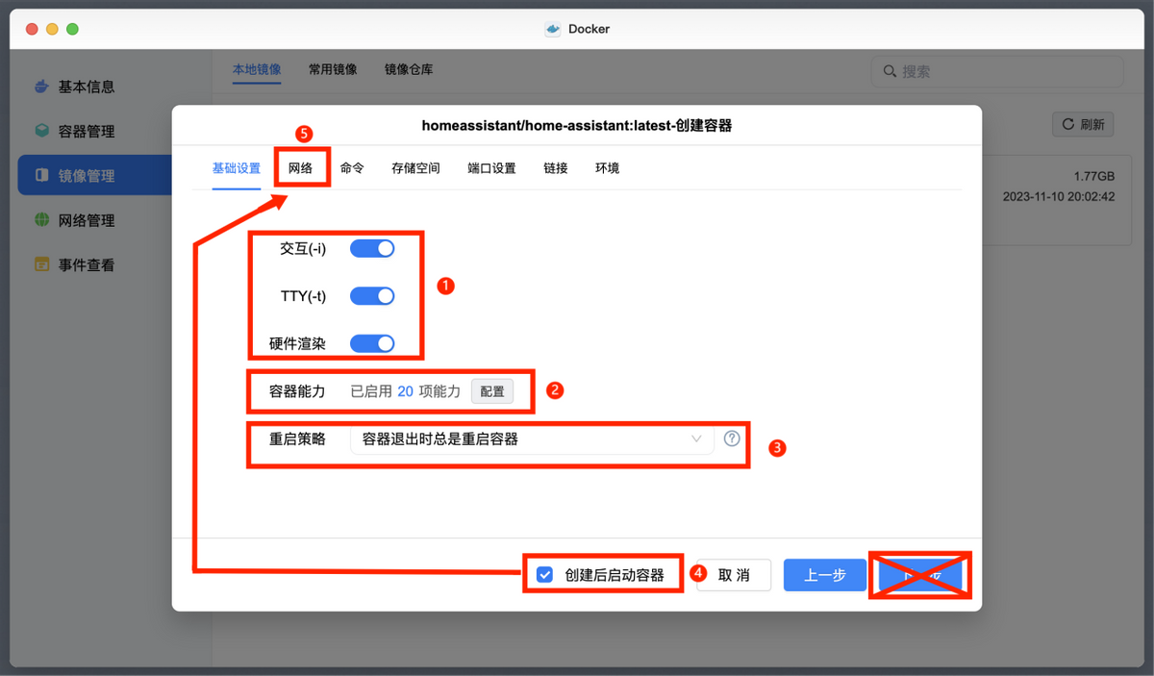The height and width of the screenshot is (676, 1154).
Task: Open 事件查看 in the sidebar
Action: click(75, 264)
